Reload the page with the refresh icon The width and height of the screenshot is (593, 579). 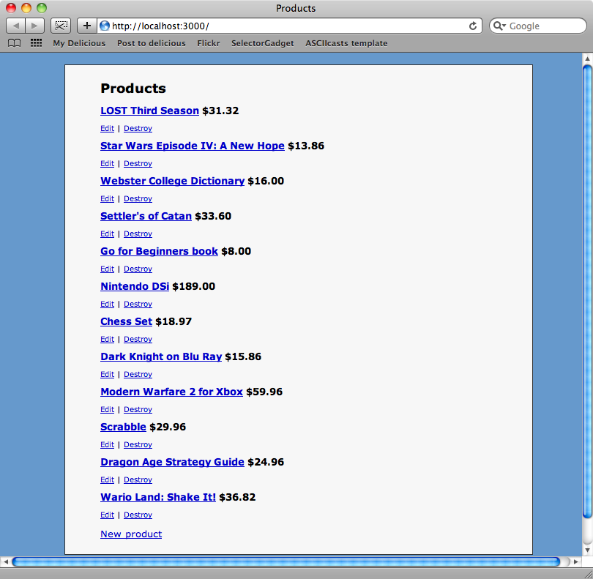(473, 26)
